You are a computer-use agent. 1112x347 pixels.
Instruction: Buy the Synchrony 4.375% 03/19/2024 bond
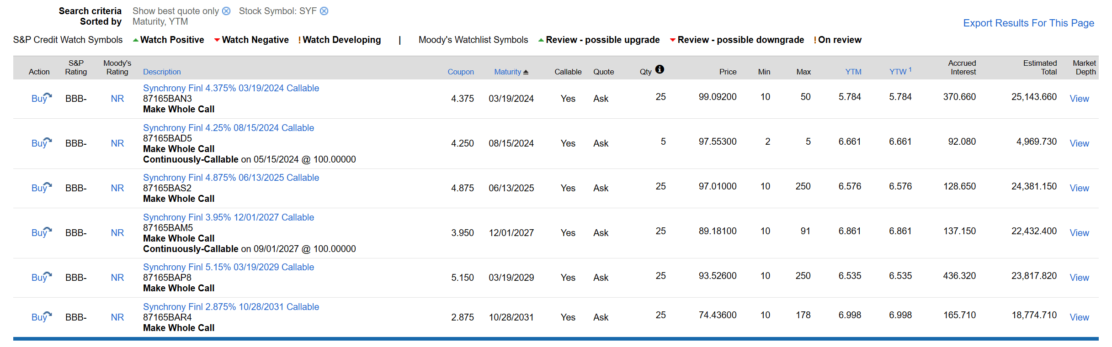(41, 98)
